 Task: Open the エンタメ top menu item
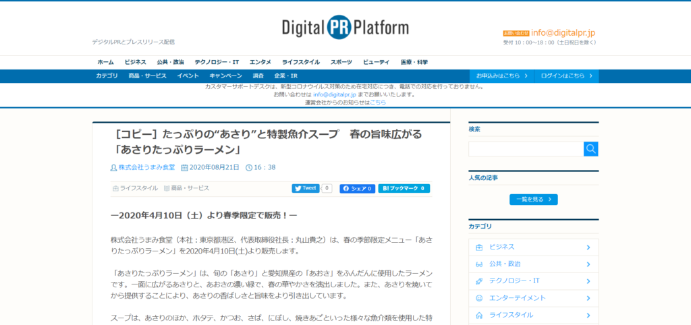(260, 62)
